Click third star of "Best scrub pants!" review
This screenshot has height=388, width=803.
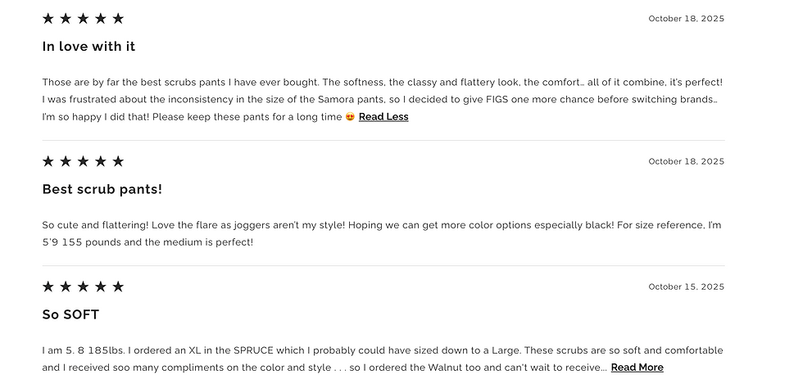pyautogui.click(x=83, y=161)
